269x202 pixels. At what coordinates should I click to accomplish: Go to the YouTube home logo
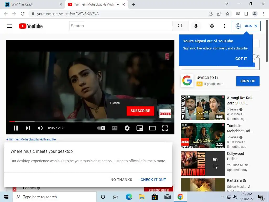31,26
